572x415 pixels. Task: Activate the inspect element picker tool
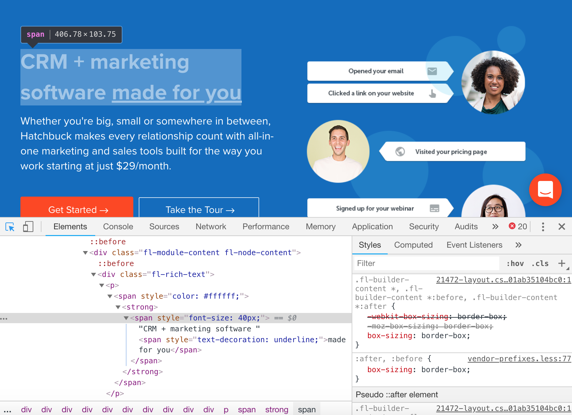point(10,227)
